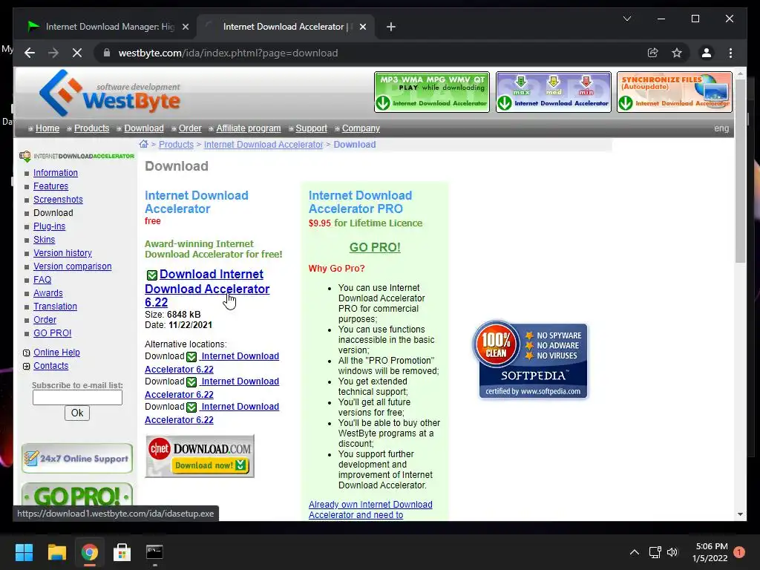760x570 pixels.
Task: Open Microsoft Store from the taskbar
Action: (122, 552)
